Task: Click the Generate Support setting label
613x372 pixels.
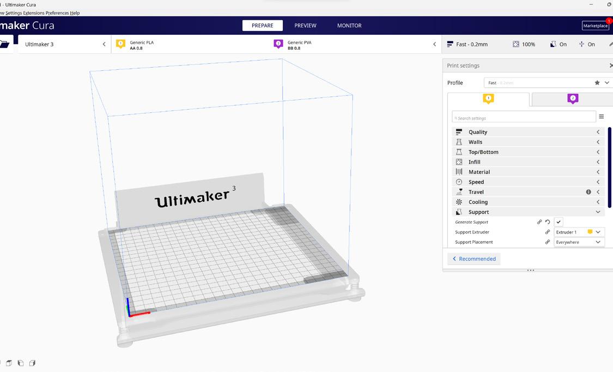Action: pos(471,222)
